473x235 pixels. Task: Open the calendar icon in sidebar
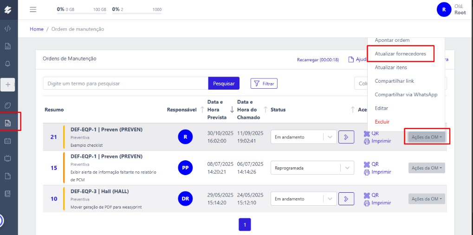(x=7, y=141)
